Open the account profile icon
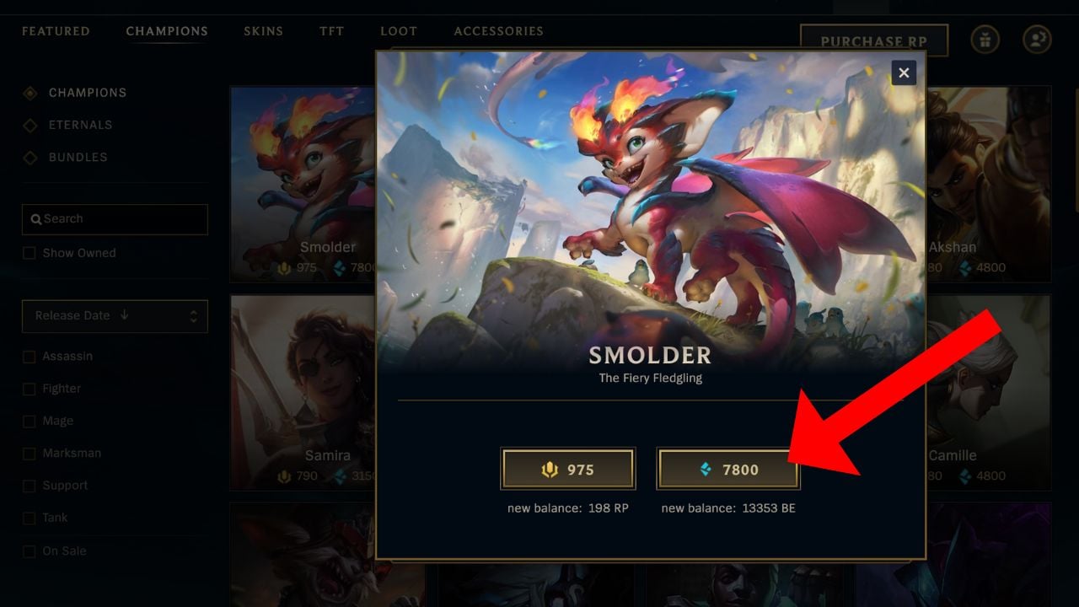The width and height of the screenshot is (1079, 607). [1037, 40]
